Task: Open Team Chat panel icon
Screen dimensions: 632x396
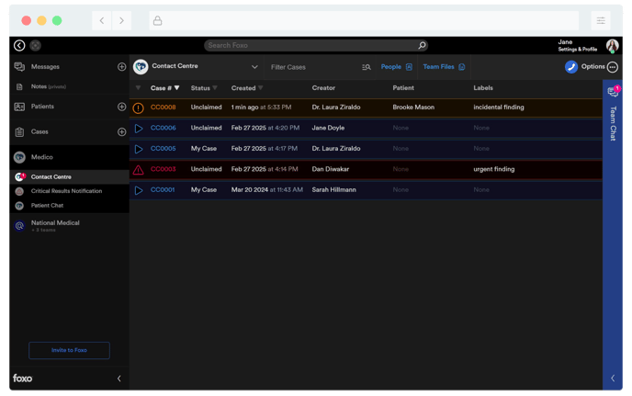Action: [x=613, y=92]
